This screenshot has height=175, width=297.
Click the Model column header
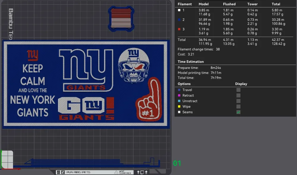click(x=204, y=4)
